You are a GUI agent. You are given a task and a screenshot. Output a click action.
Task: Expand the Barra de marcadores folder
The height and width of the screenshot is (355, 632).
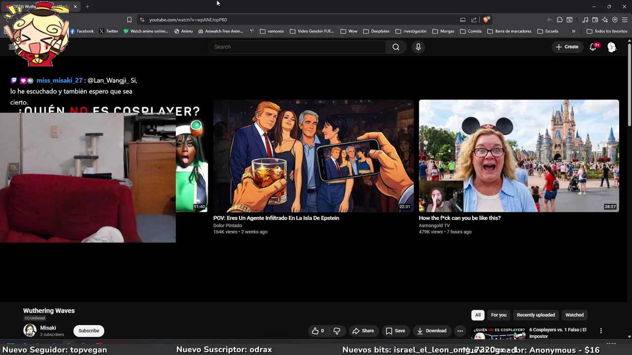509,31
